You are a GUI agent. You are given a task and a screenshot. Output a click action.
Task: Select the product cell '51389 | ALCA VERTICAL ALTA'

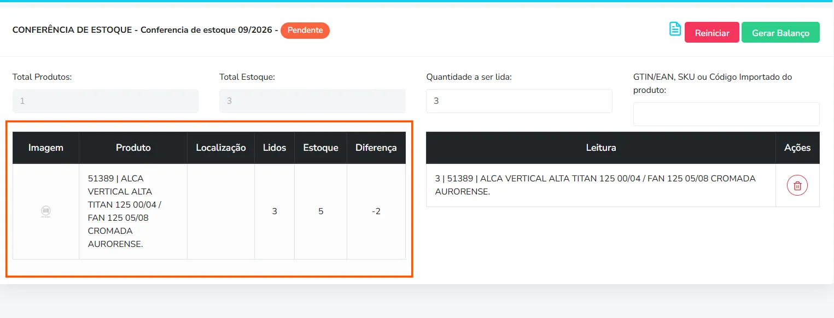[133, 211]
